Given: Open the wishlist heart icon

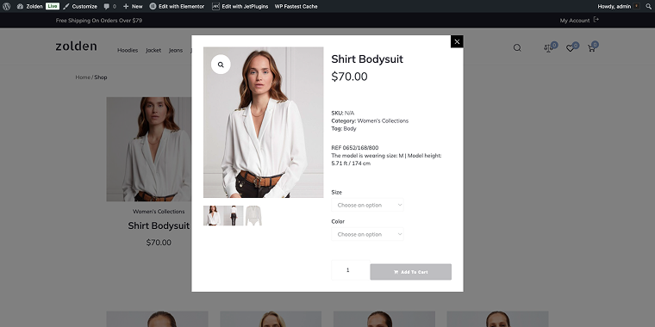Looking at the screenshot, I should (x=570, y=48).
